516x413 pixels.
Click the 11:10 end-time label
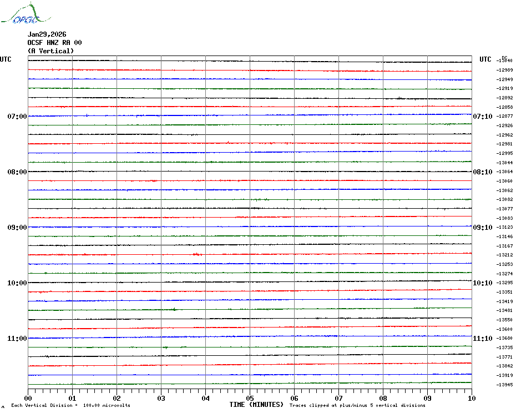[x=483, y=339]
